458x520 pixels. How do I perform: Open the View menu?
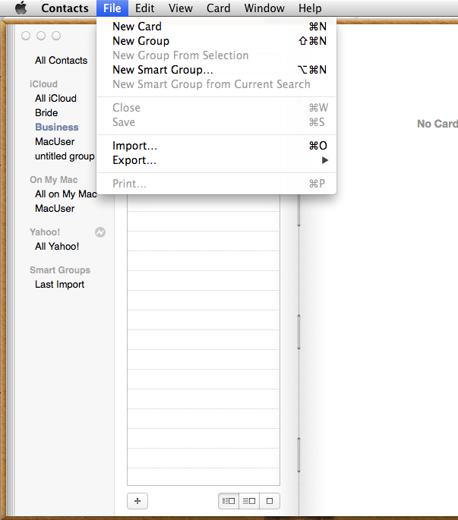click(181, 8)
